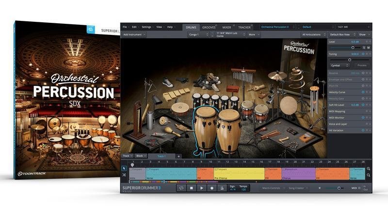Select the scissors cut tool on timeline
Viewport: 388px width, 212px height.
tap(124, 175)
